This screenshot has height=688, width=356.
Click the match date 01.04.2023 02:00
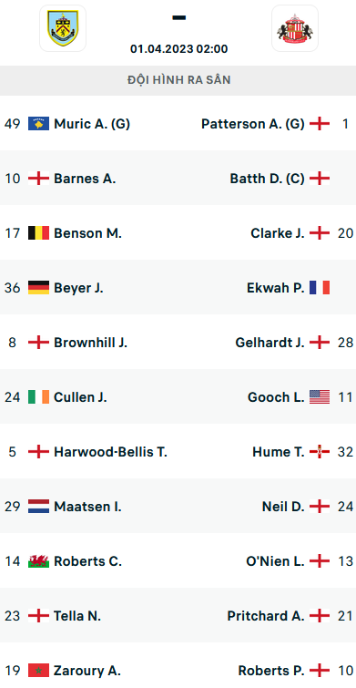178,48
